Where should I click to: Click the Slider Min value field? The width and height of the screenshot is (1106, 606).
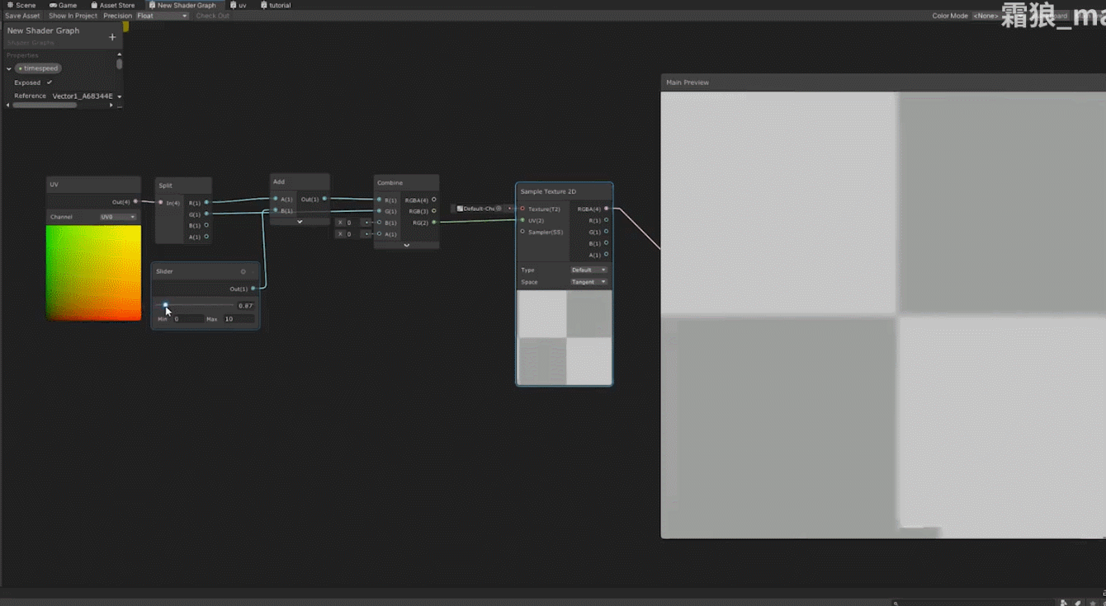pyautogui.click(x=188, y=319)
